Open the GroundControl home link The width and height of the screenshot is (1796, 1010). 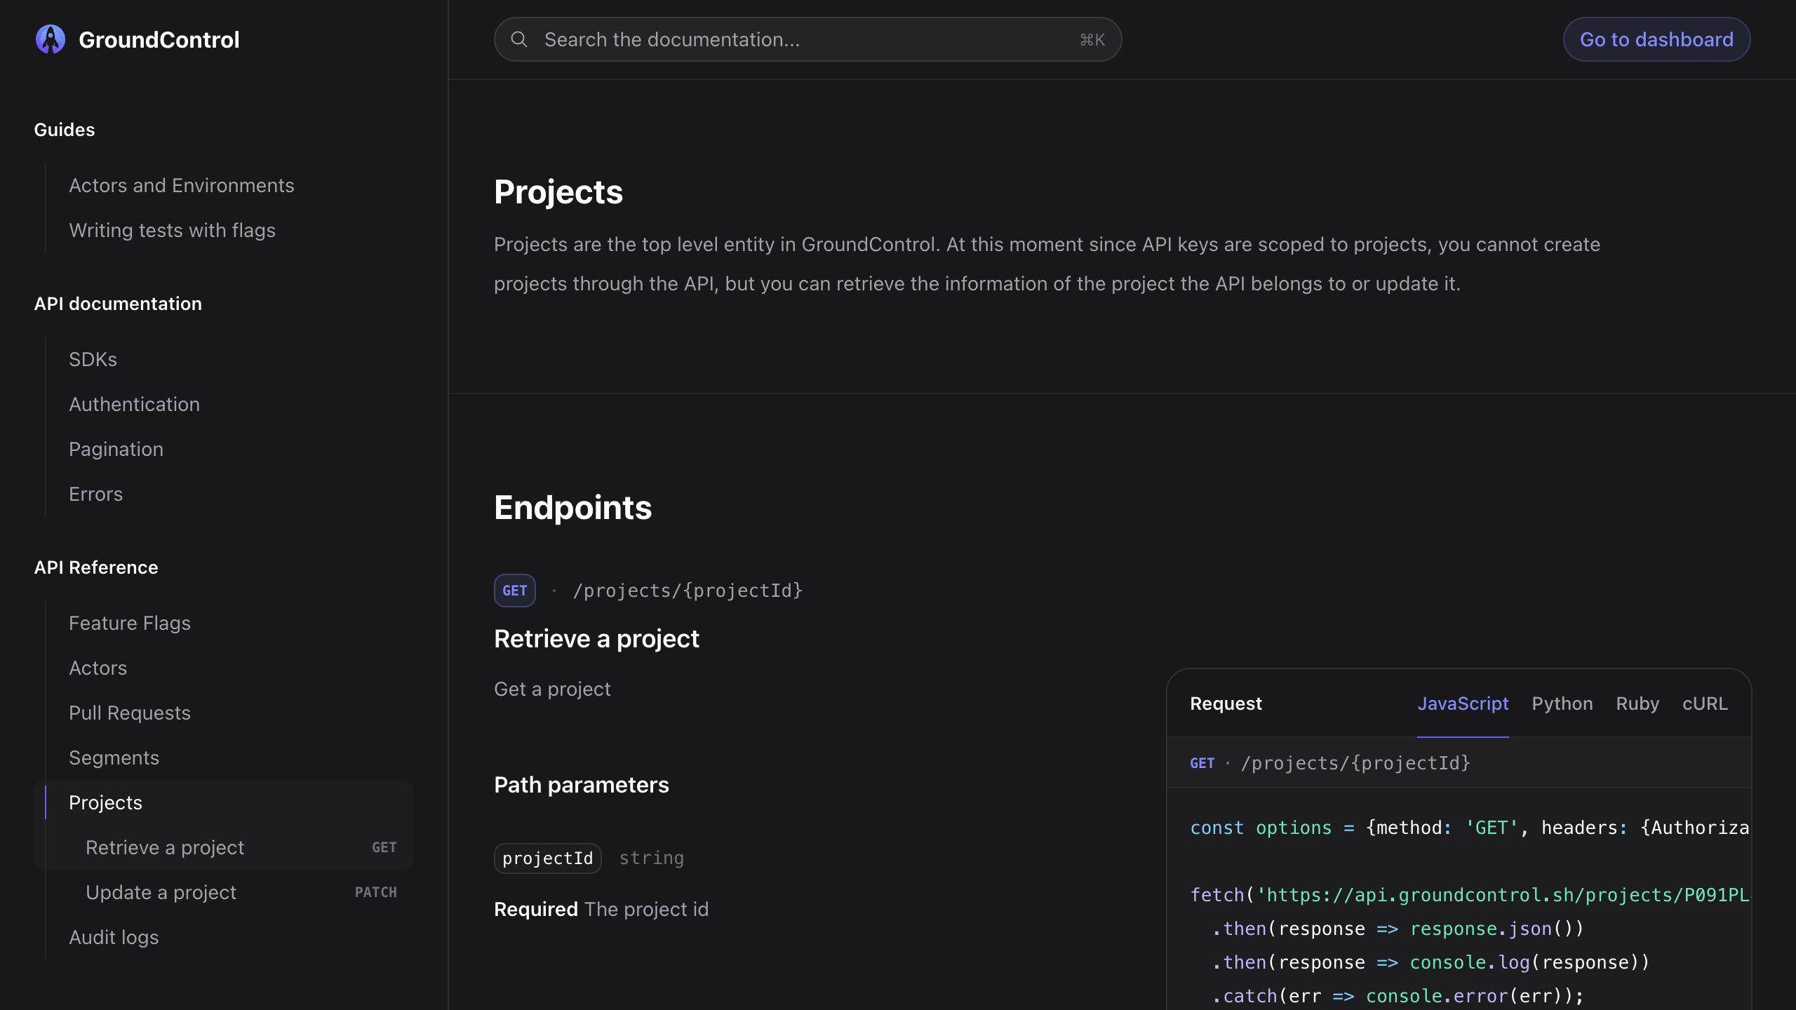[x=138, y=39]
